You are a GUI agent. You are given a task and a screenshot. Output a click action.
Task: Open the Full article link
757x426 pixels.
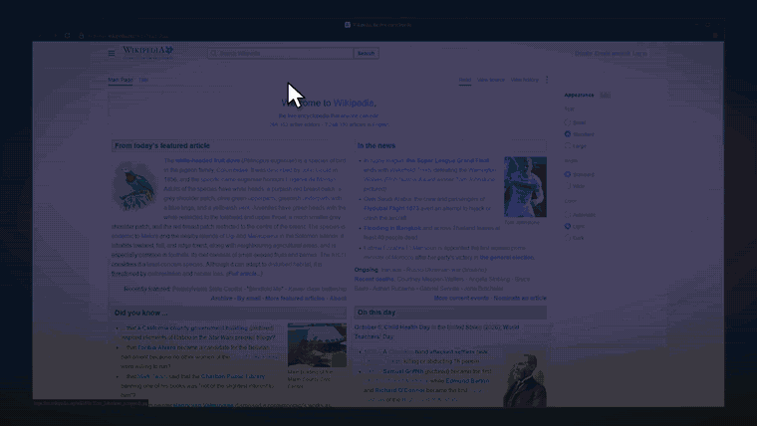244,274
